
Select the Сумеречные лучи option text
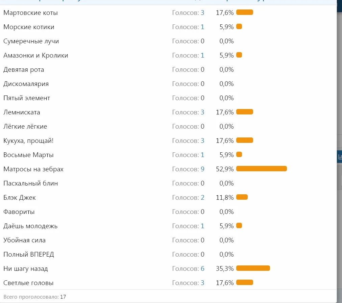pyautogui.click(x=31, y=41)
